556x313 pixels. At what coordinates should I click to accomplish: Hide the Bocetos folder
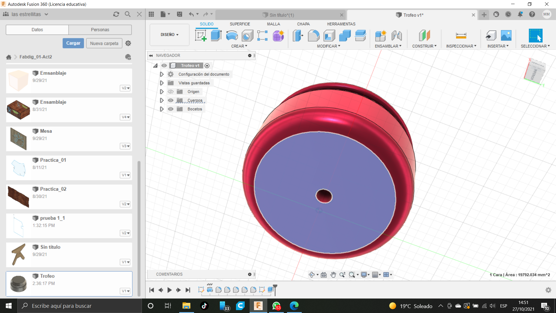click(171, 109)
